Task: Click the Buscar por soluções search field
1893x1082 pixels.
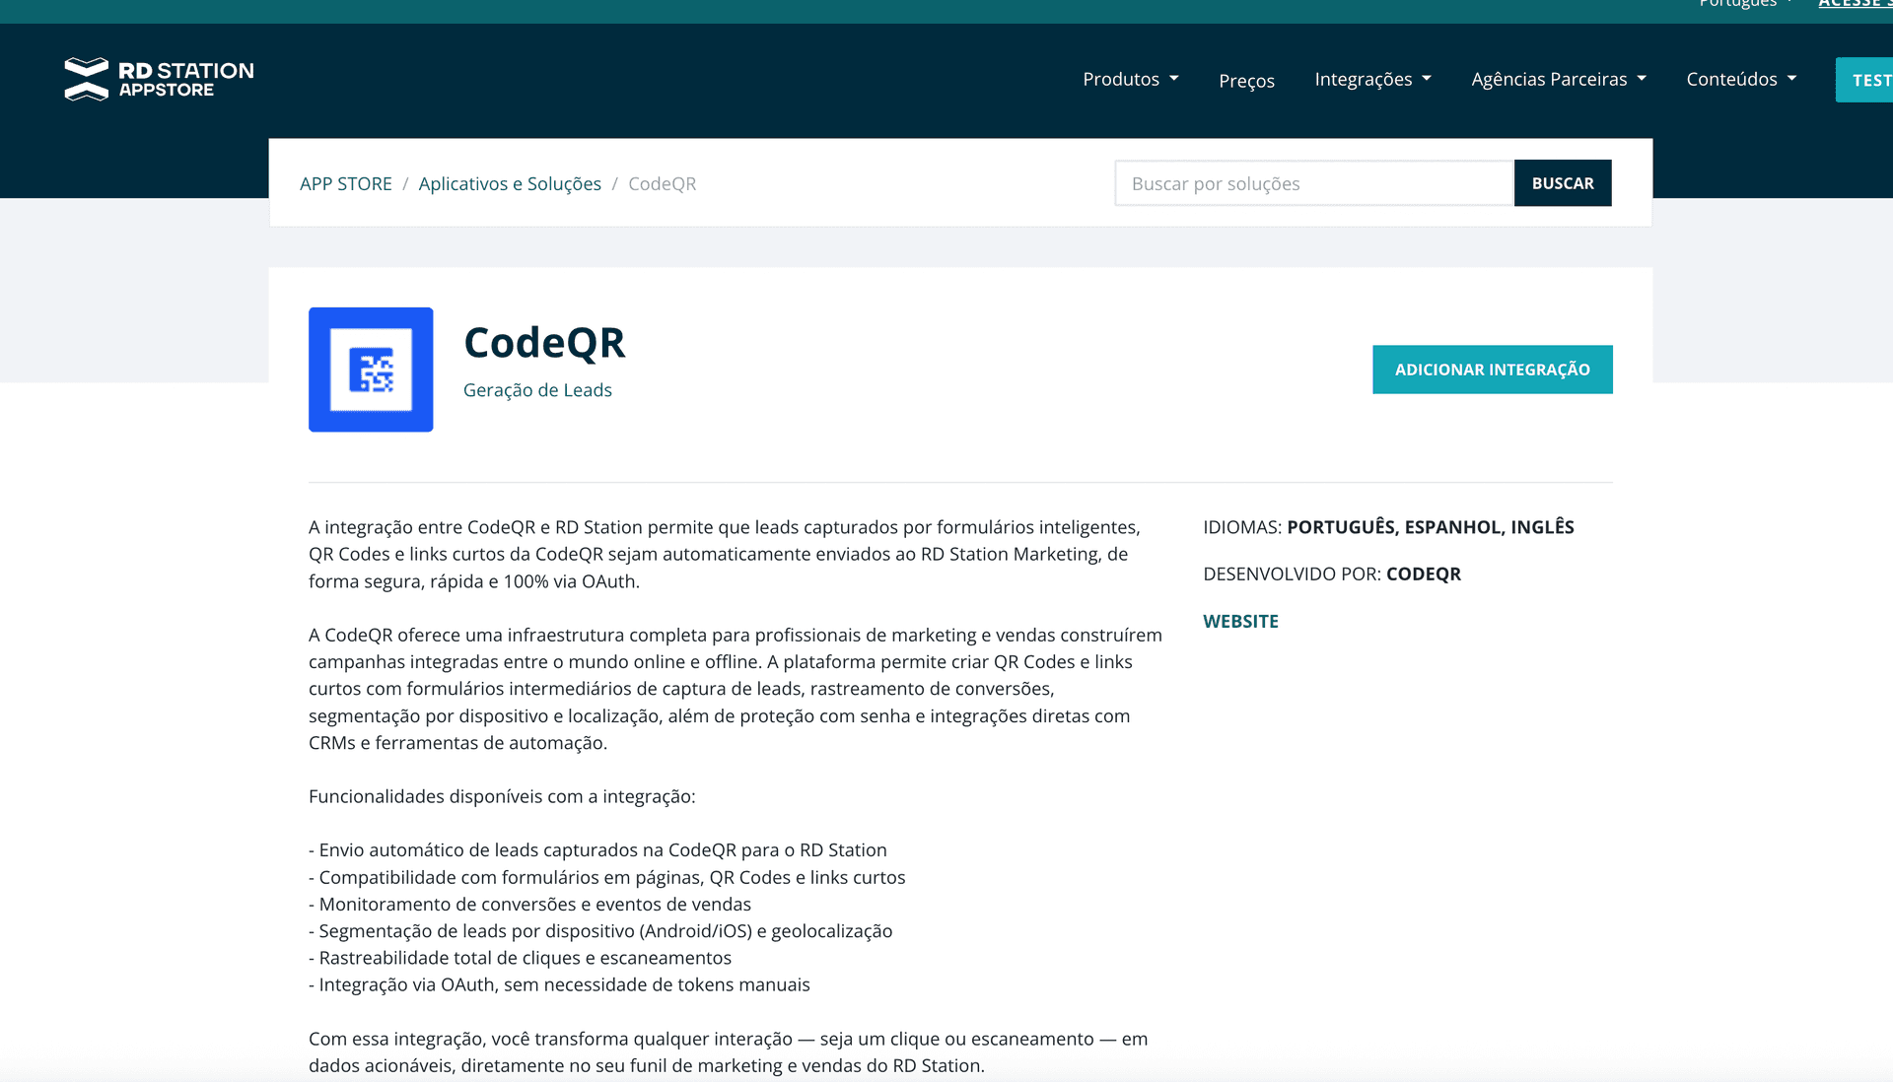Action: point(1313,183)
